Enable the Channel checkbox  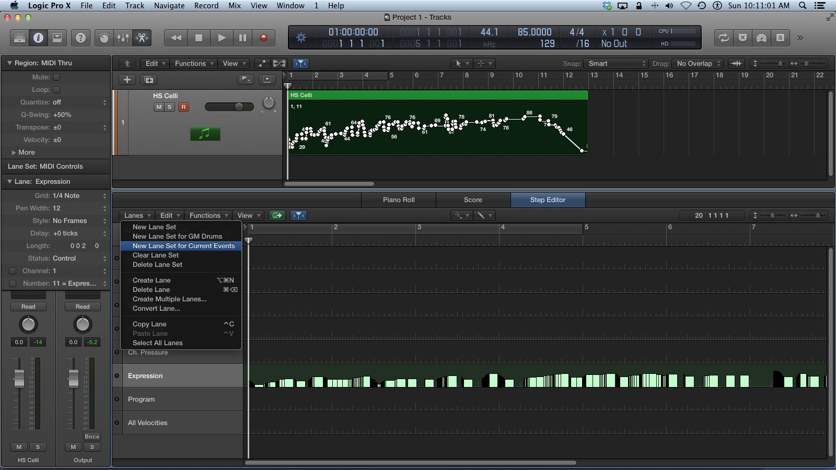tap(13, 271)
